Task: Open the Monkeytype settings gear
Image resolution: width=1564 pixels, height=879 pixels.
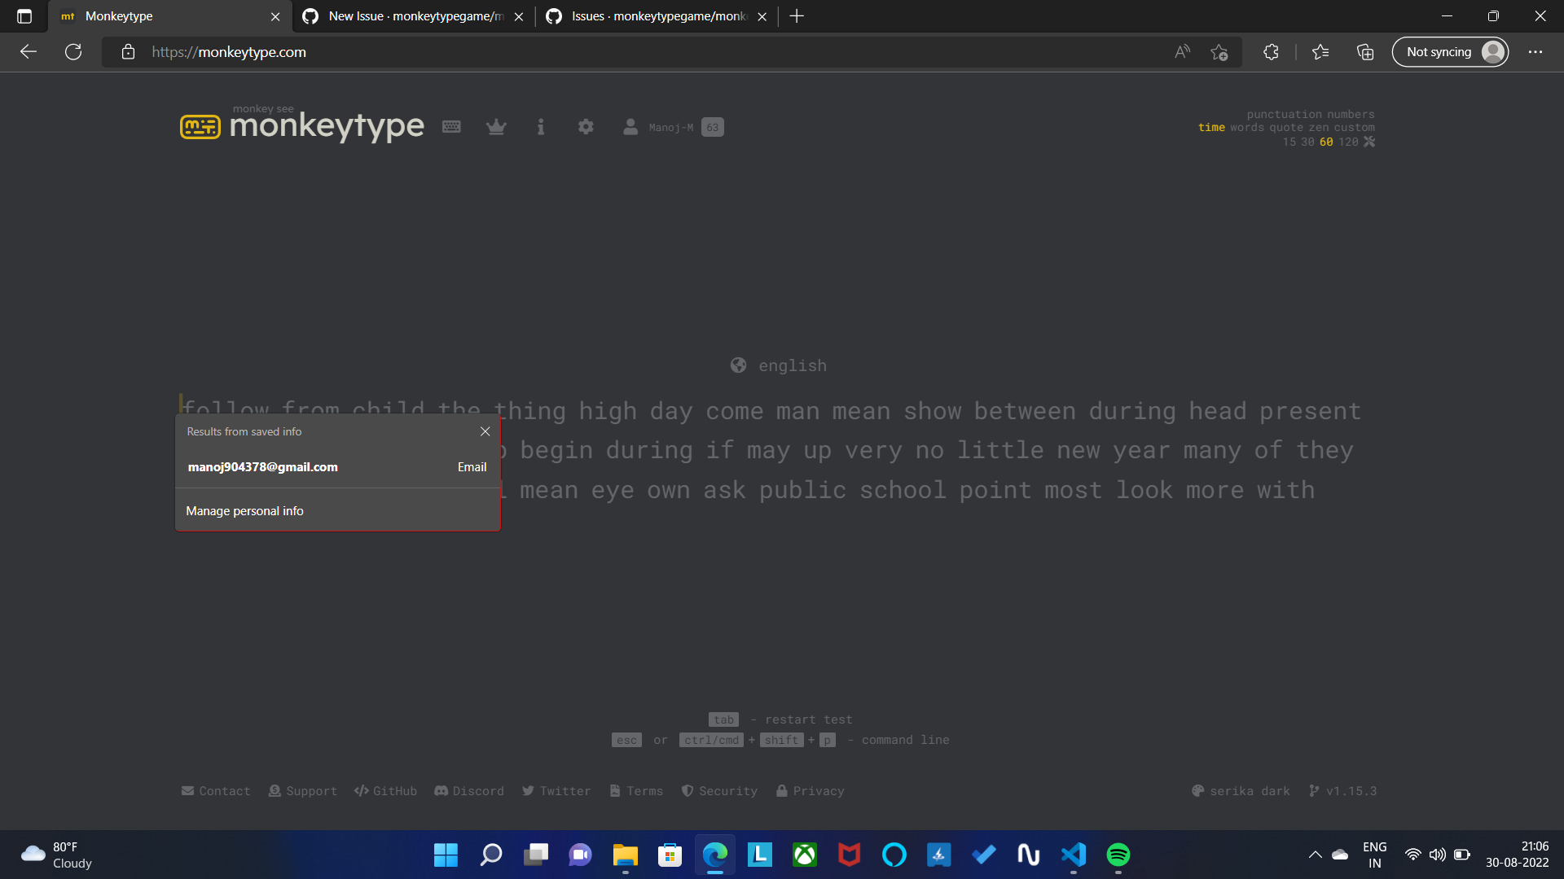Action: click(585, 127)
